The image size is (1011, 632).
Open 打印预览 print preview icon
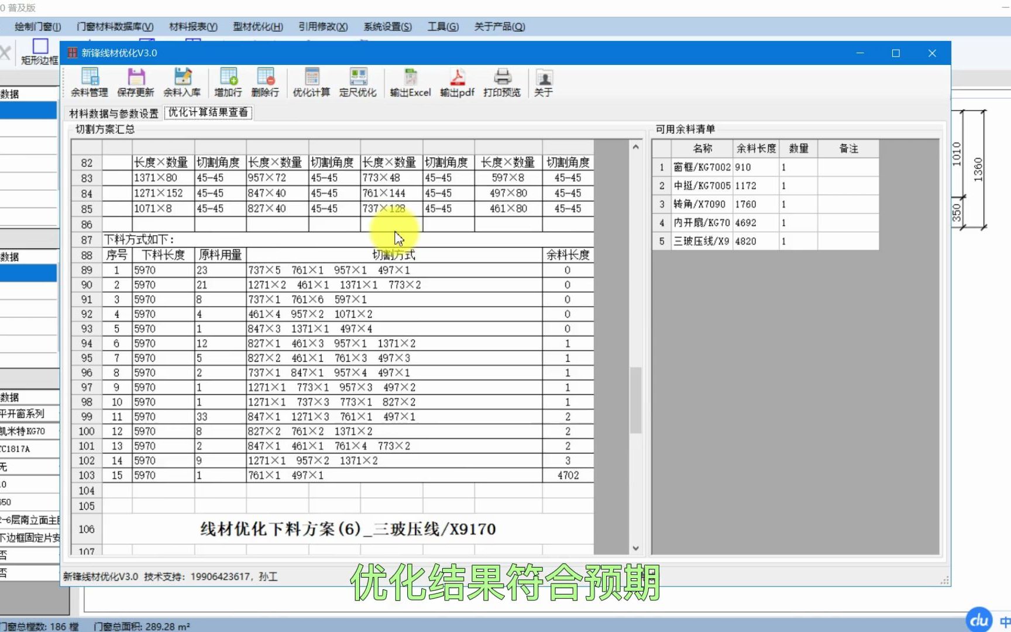click(x=502, y=82)
